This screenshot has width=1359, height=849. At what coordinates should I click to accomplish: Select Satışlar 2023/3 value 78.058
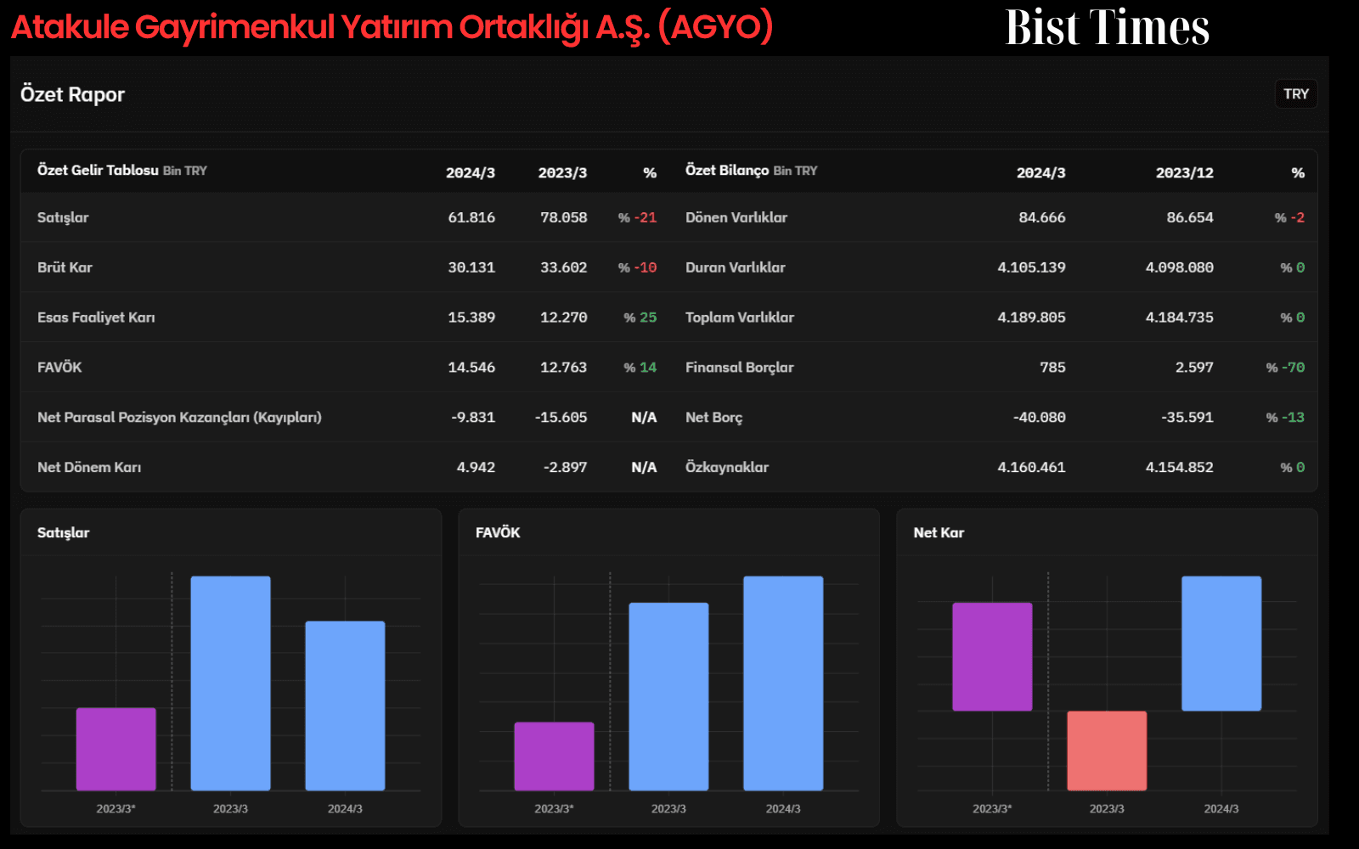click(563, 217)
